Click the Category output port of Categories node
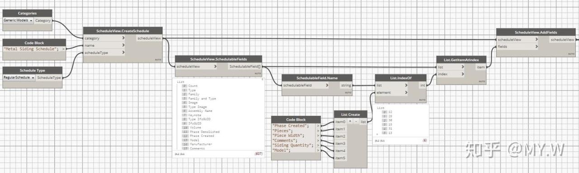Viewport: 579px width, 173px height. pos(43,20)
